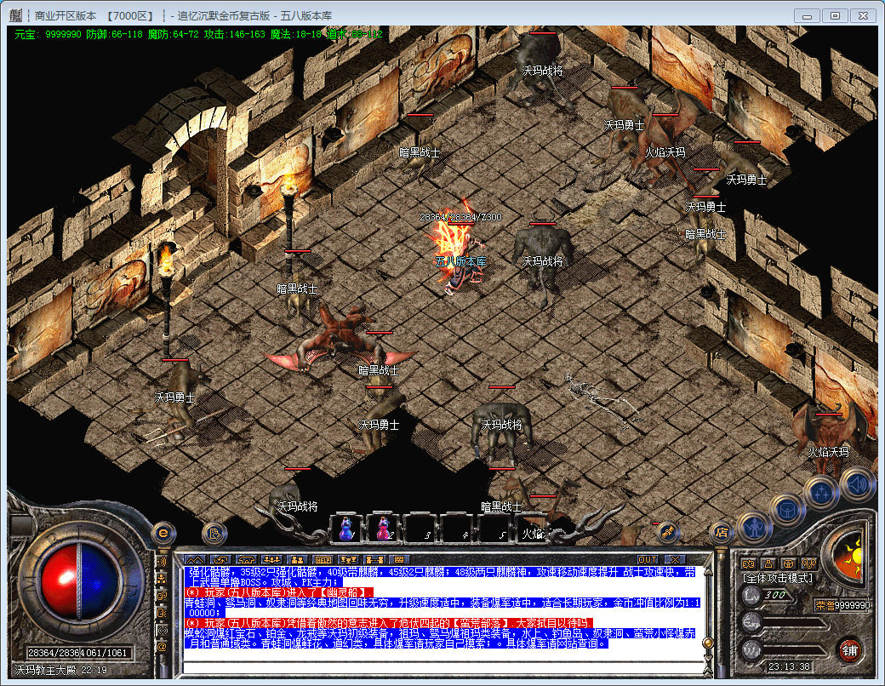
Task: Click the weight bar beside the Wgt orb
Action: point(796,650)
